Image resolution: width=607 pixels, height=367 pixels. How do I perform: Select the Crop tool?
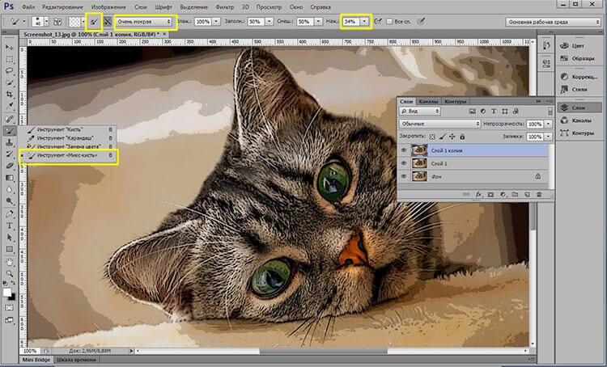tap(11, 94)
